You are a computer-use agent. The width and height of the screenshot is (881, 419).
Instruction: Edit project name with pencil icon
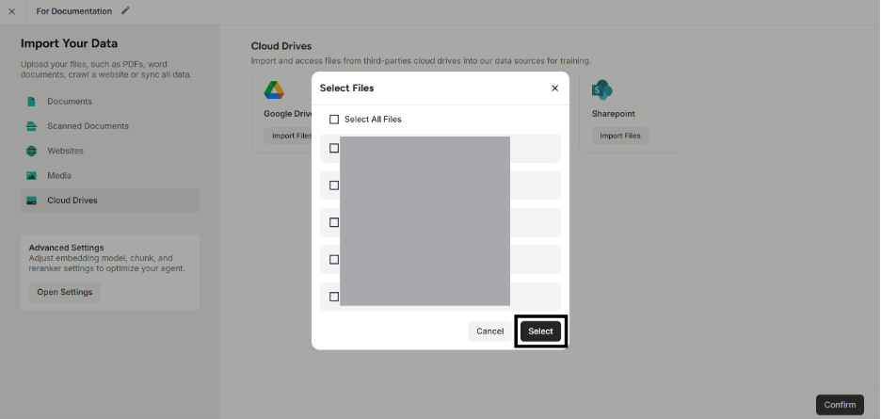125,10
